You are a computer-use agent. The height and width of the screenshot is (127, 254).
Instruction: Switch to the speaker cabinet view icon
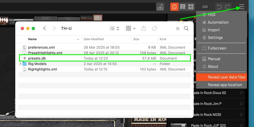[x=191, y=7]
